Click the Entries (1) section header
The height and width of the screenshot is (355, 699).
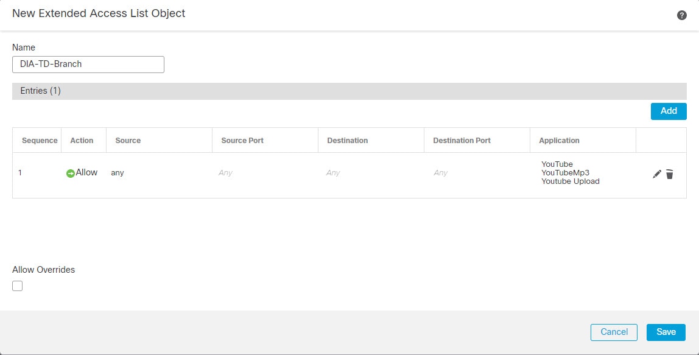coord(40,90)
